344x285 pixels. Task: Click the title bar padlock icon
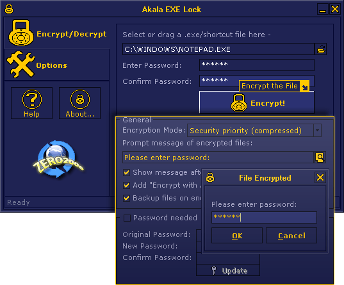9,9
